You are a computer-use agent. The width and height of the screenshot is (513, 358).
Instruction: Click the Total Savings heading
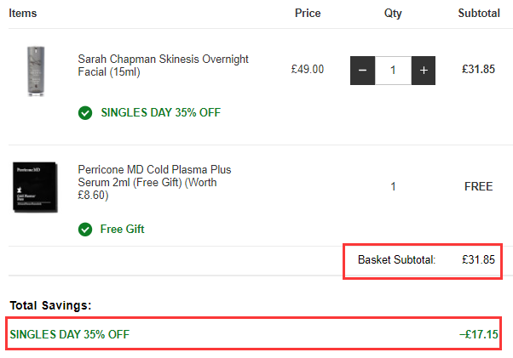point(50,304)
